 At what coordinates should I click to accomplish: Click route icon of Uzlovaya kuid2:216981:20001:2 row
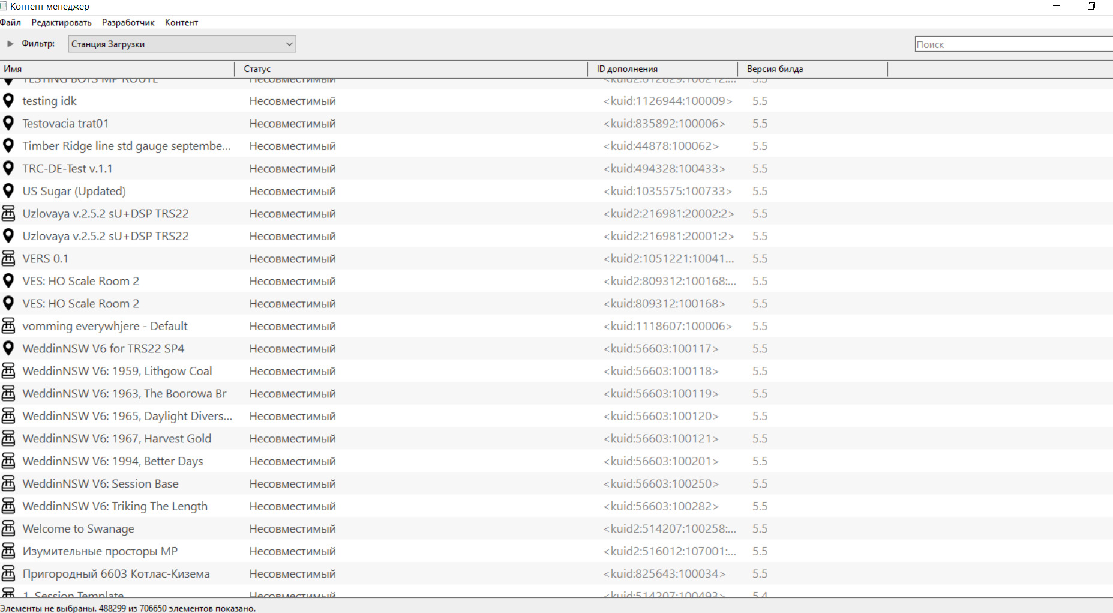[8, 236]
